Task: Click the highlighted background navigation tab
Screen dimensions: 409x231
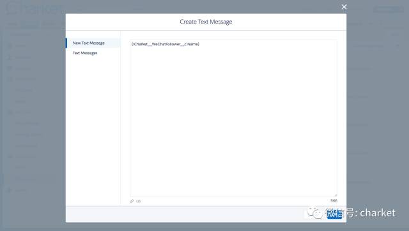Action: [x=30, y=24]
